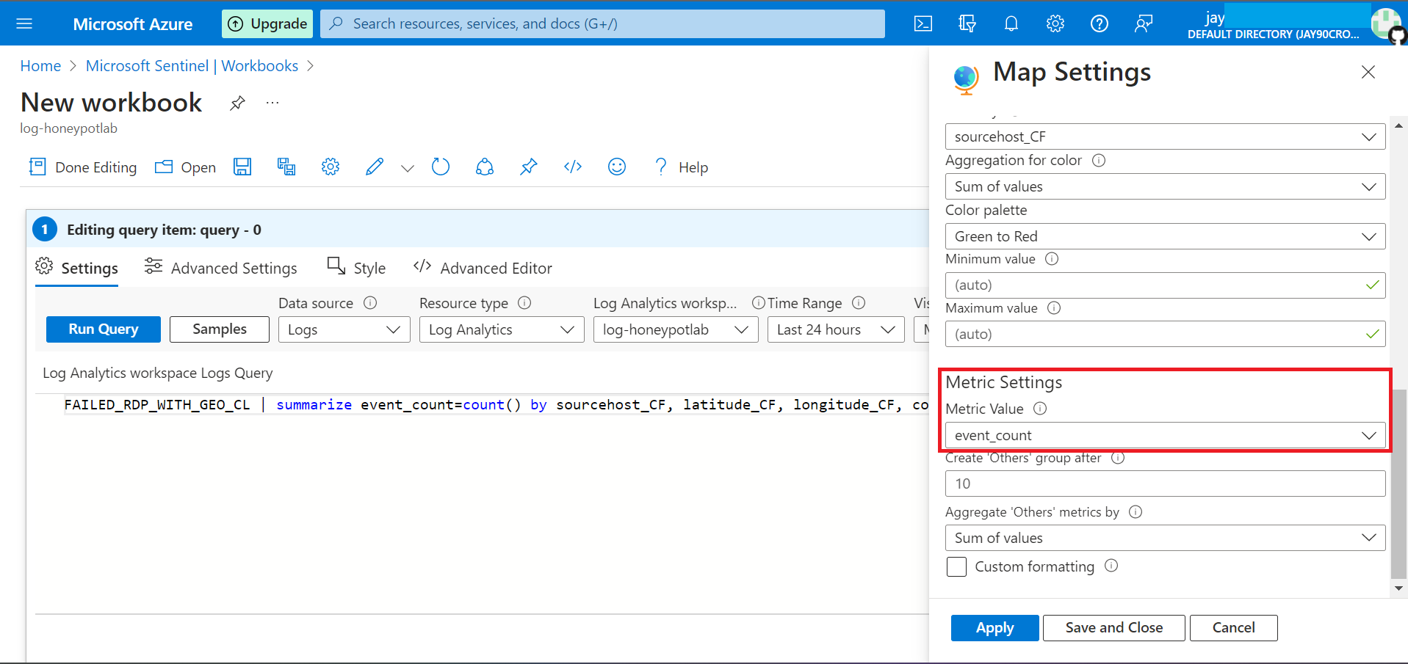Click the pencil edit icon in toolbar
The height and width of the screenshot is (664, 1408).
tap(375, 167)
